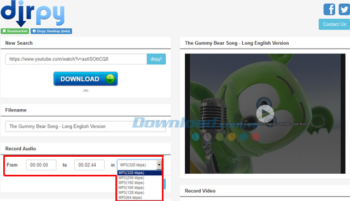The image size is (350, 201).
Task: Open the Facebook page icon
Action: 329,9
